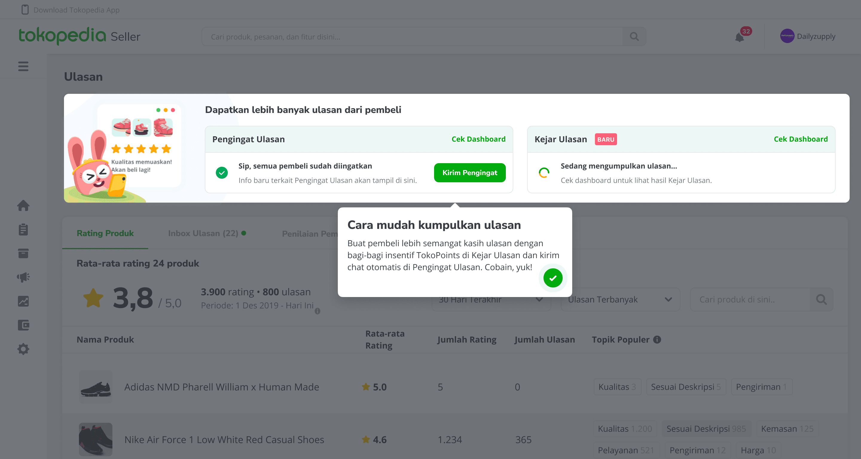Open Cek Dashboard link for Kejar Ulasan

tap(801, 139)
